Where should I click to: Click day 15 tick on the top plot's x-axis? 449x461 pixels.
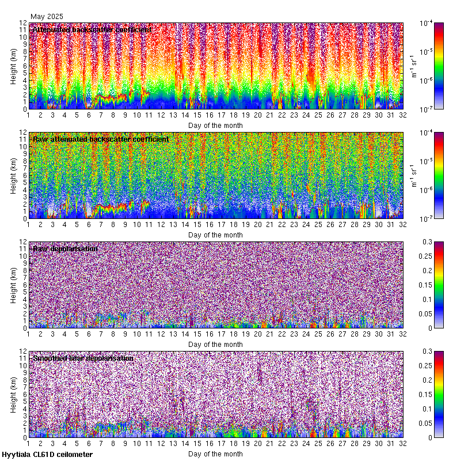[x=197, y=115]
